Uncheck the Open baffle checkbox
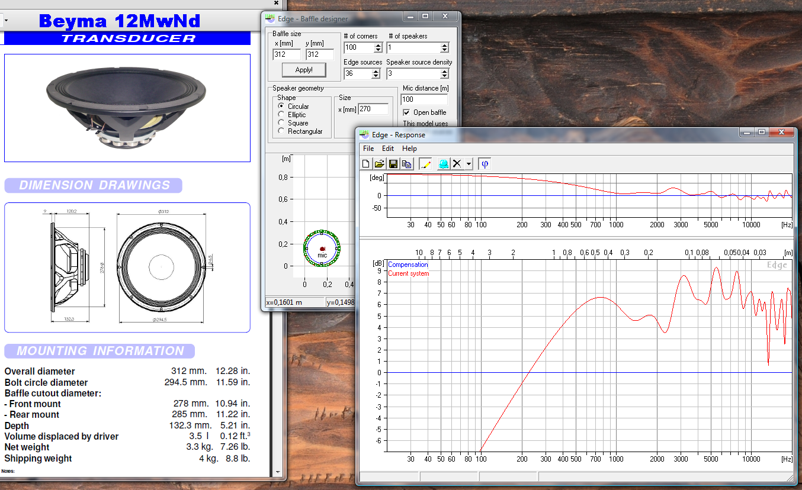The width and height of the screenshot is (802, 490). (406, 112)
